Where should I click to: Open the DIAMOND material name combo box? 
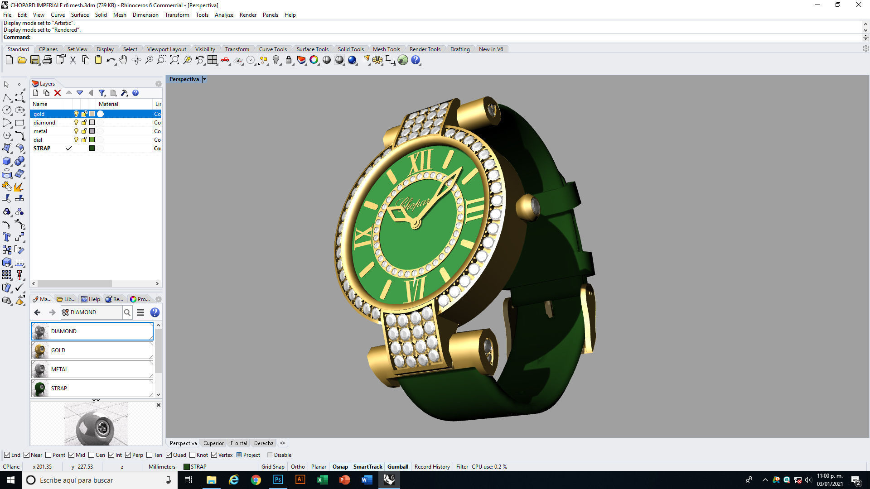click(x=92, y=312)
